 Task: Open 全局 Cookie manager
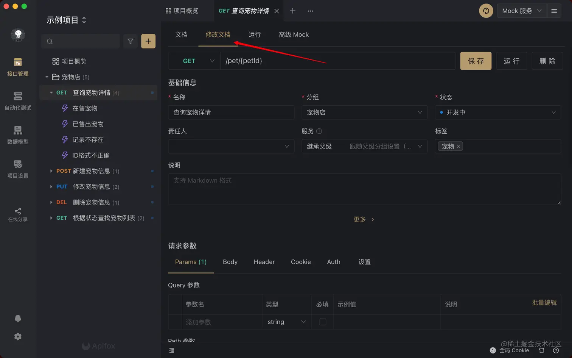tap(510, 350)
